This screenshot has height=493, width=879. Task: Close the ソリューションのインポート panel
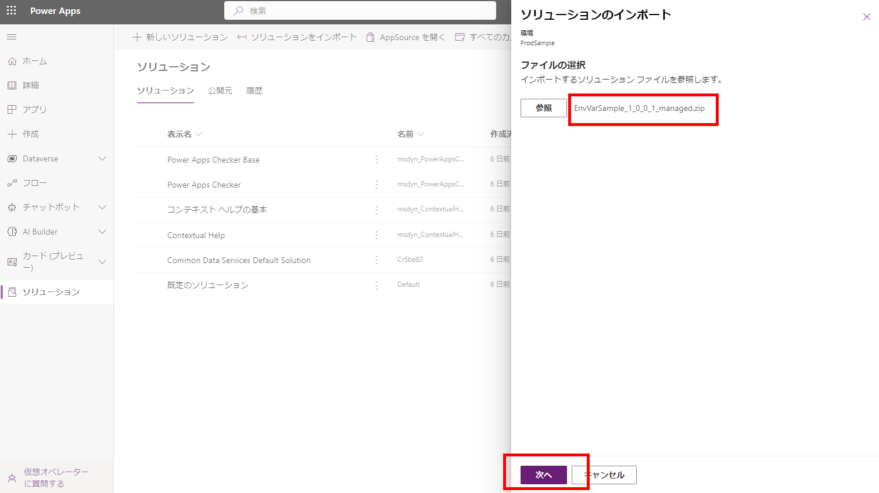point(866,17)
